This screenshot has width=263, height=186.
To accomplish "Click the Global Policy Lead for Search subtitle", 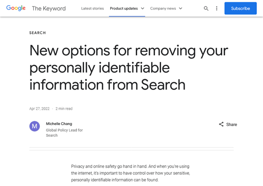I will [x=64, y=133].
